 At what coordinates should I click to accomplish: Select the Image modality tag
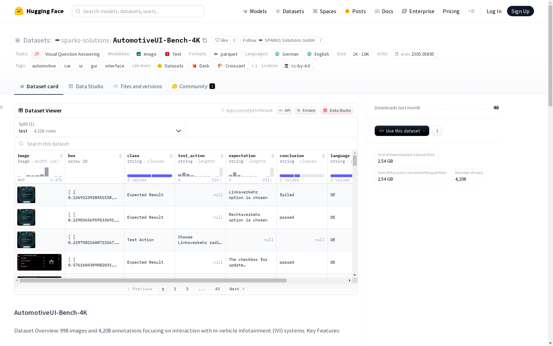click(x=146, y=54)
